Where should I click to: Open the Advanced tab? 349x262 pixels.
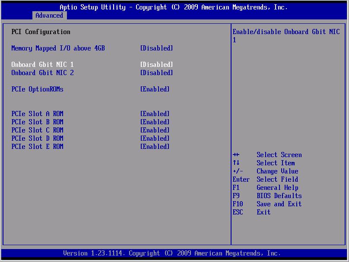point(49,16)
